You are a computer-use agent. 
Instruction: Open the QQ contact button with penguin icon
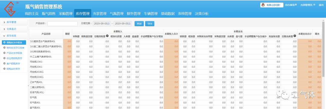(x=271, y=5)
